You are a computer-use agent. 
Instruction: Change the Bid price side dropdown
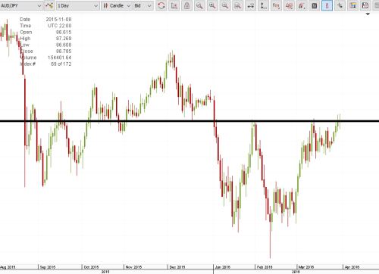[x=143, y=5]
